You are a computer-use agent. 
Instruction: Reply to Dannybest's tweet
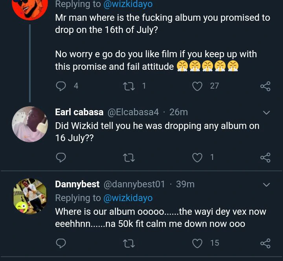click(x=61, y=243)
